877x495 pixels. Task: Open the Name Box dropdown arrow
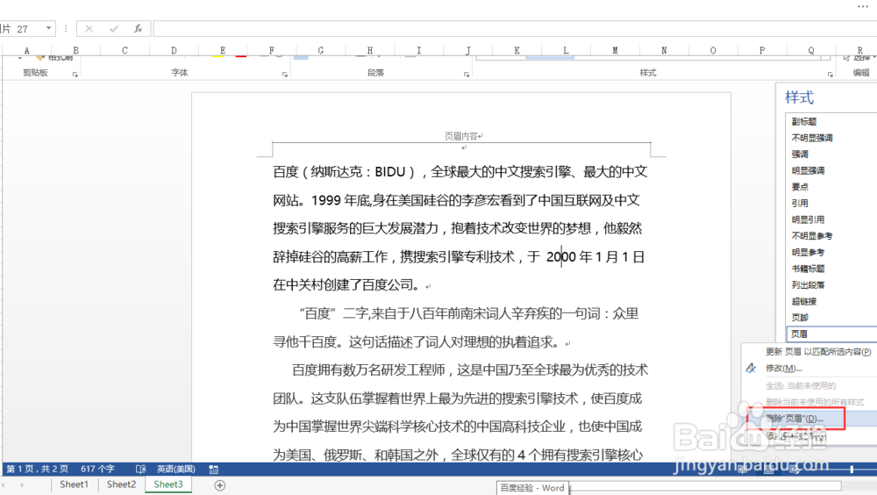(48, 28)
